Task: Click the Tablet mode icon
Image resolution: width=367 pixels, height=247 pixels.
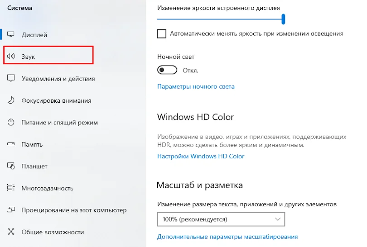Action: [11, 166]
